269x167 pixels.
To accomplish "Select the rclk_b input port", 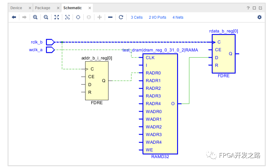I will coord(50,42).
